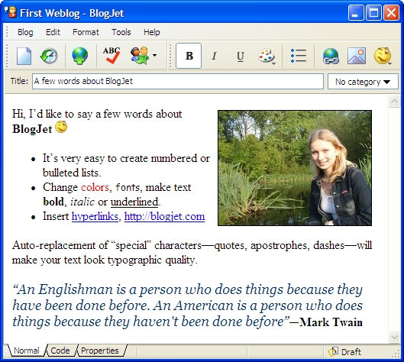404x362 pixels.
Task: Open the Tools menu
Action: [x=121, y=32]
